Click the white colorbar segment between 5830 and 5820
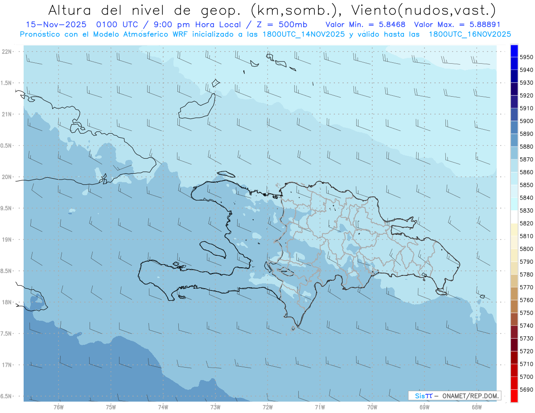Image resolution: width=535 pixels, height=413 pixels. (514, 217)
